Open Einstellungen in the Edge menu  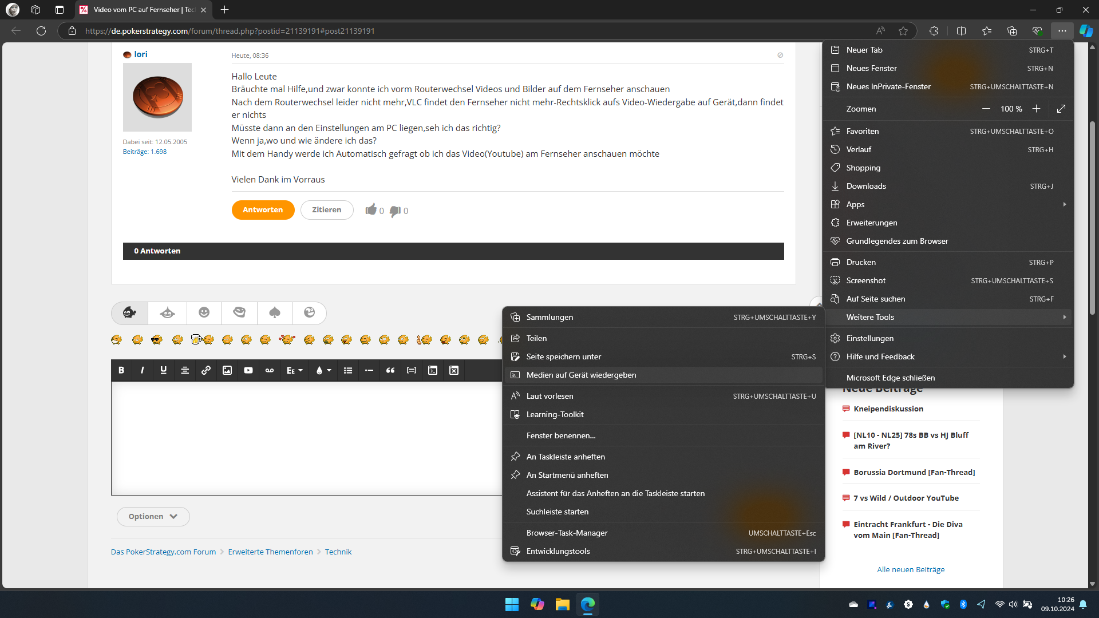coord(949,338)
